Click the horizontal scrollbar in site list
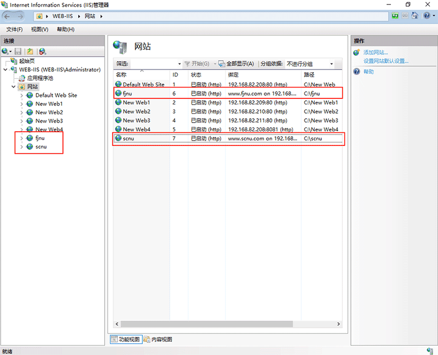This screenshot has width=438, height=355. tap(219, 324)
